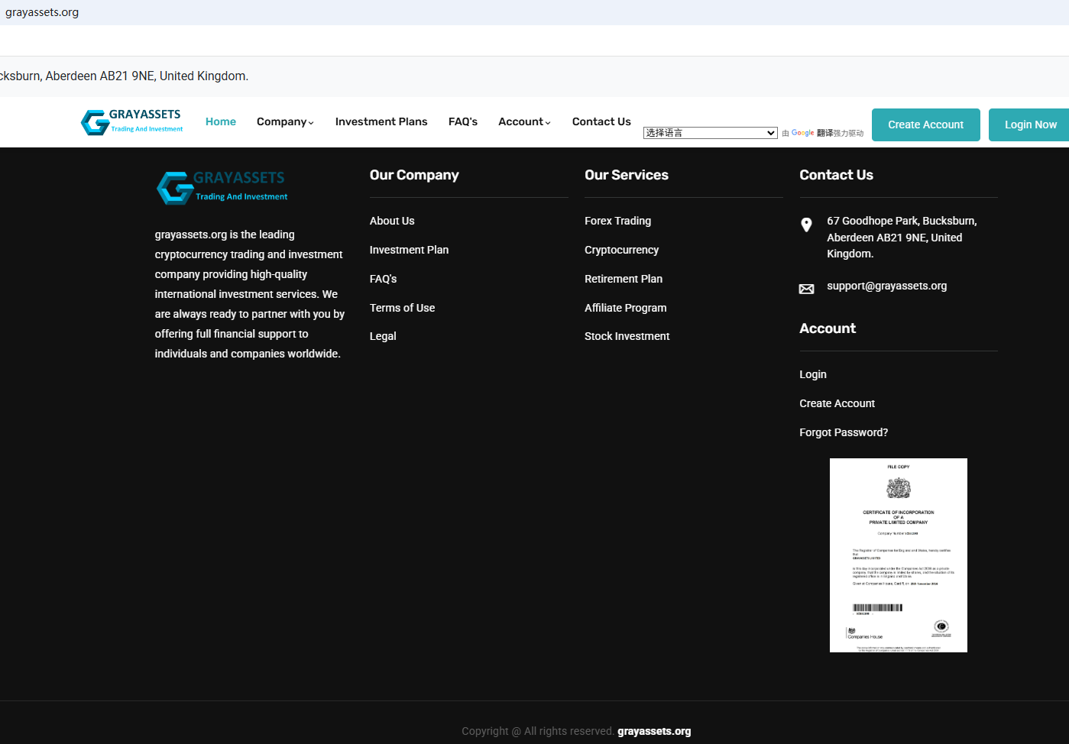Screen dimensions: 1069x744
Task: Expand the Account dropdown in the navbar
Action: (524, 122)
